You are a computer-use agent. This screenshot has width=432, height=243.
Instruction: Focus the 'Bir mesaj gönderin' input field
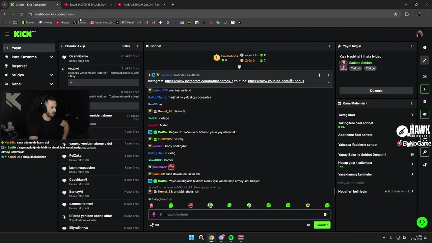pos(239,214)
